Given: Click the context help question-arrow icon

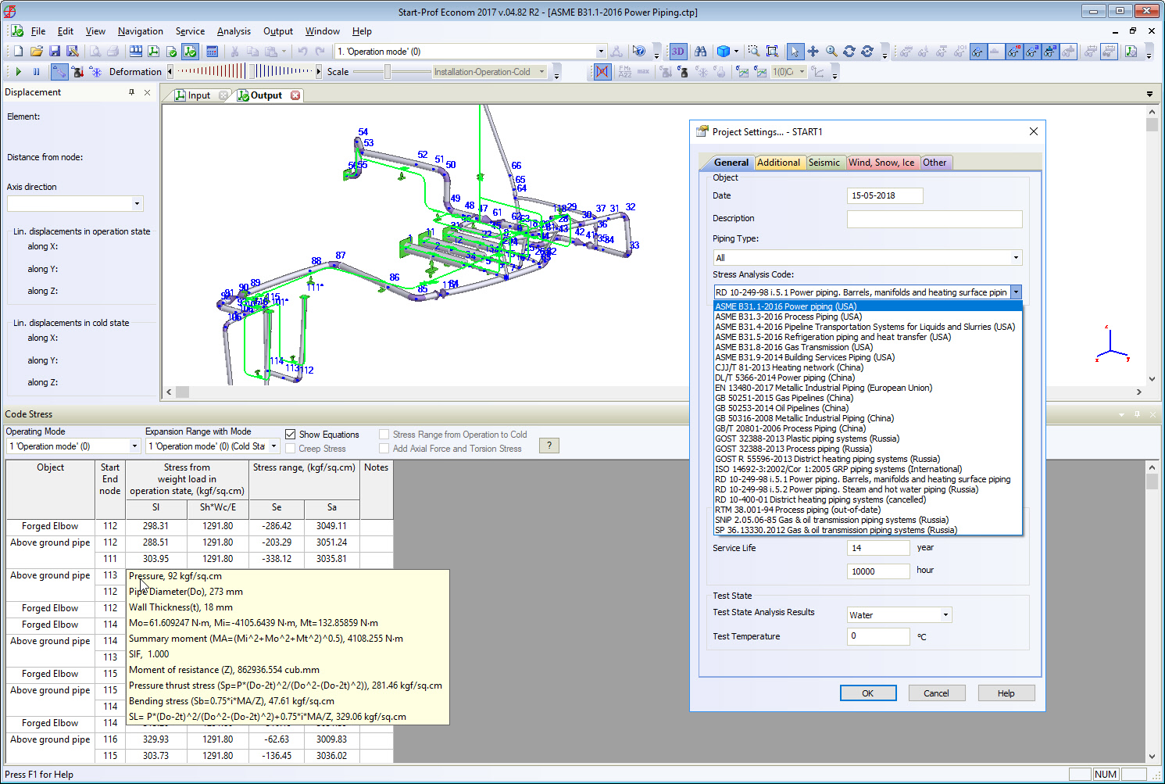Looking at the screenshot, I should click(639, 52).
